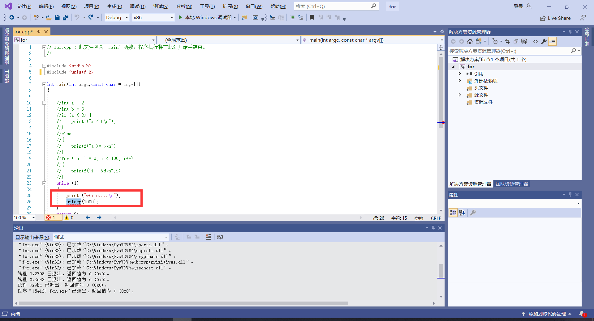Open the 调试(D) menu
This screenshot has height=321, width=594.
tap(138, 6)
